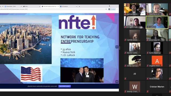171x96 pixels.
Task: Select J.D. LaRock's highlighted video thumbnail
Action: [x=157, y=22]
